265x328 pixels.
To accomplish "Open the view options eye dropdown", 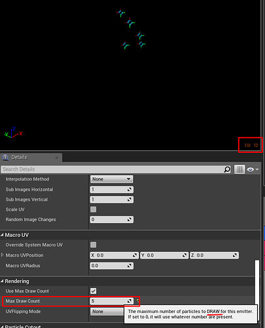I will pos(253,169).
